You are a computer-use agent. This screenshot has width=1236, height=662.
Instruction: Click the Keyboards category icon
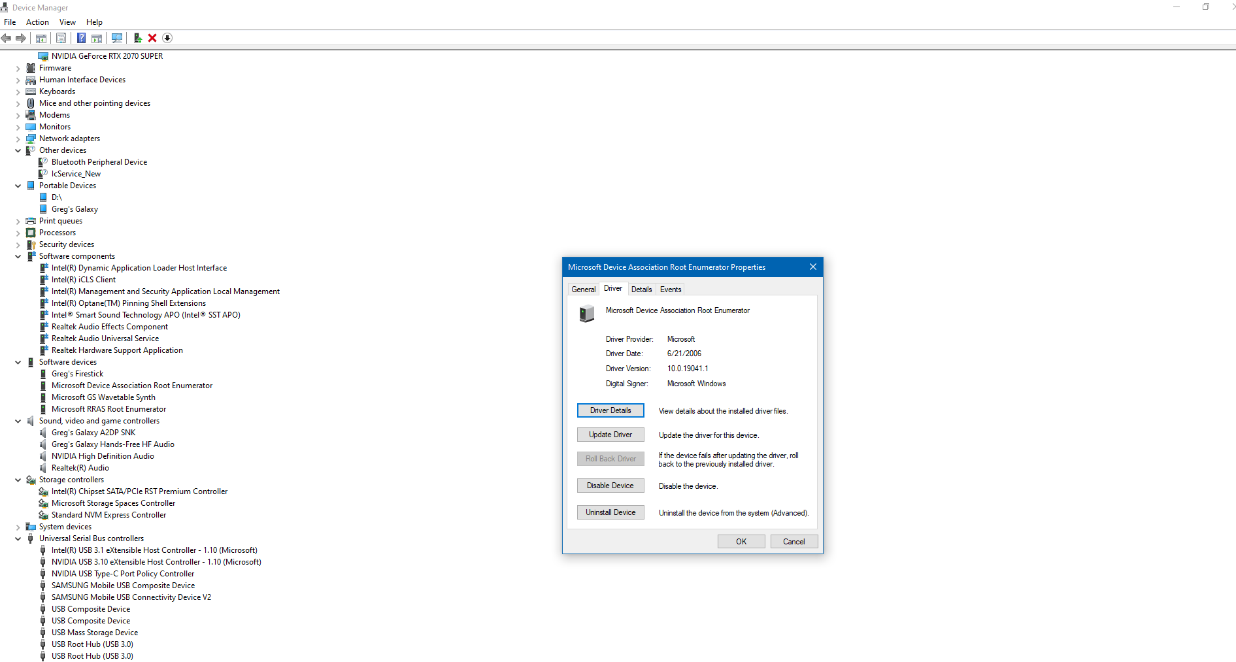[x=31, y=91]
